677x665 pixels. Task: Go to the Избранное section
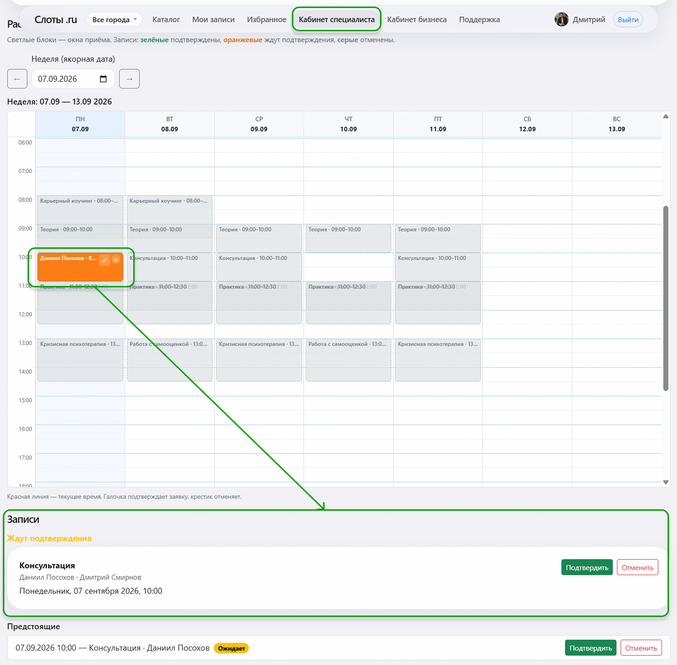[x=267, y=20]
